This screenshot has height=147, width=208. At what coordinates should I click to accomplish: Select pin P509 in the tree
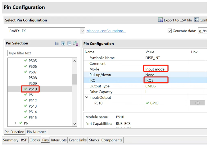[33, 83]
